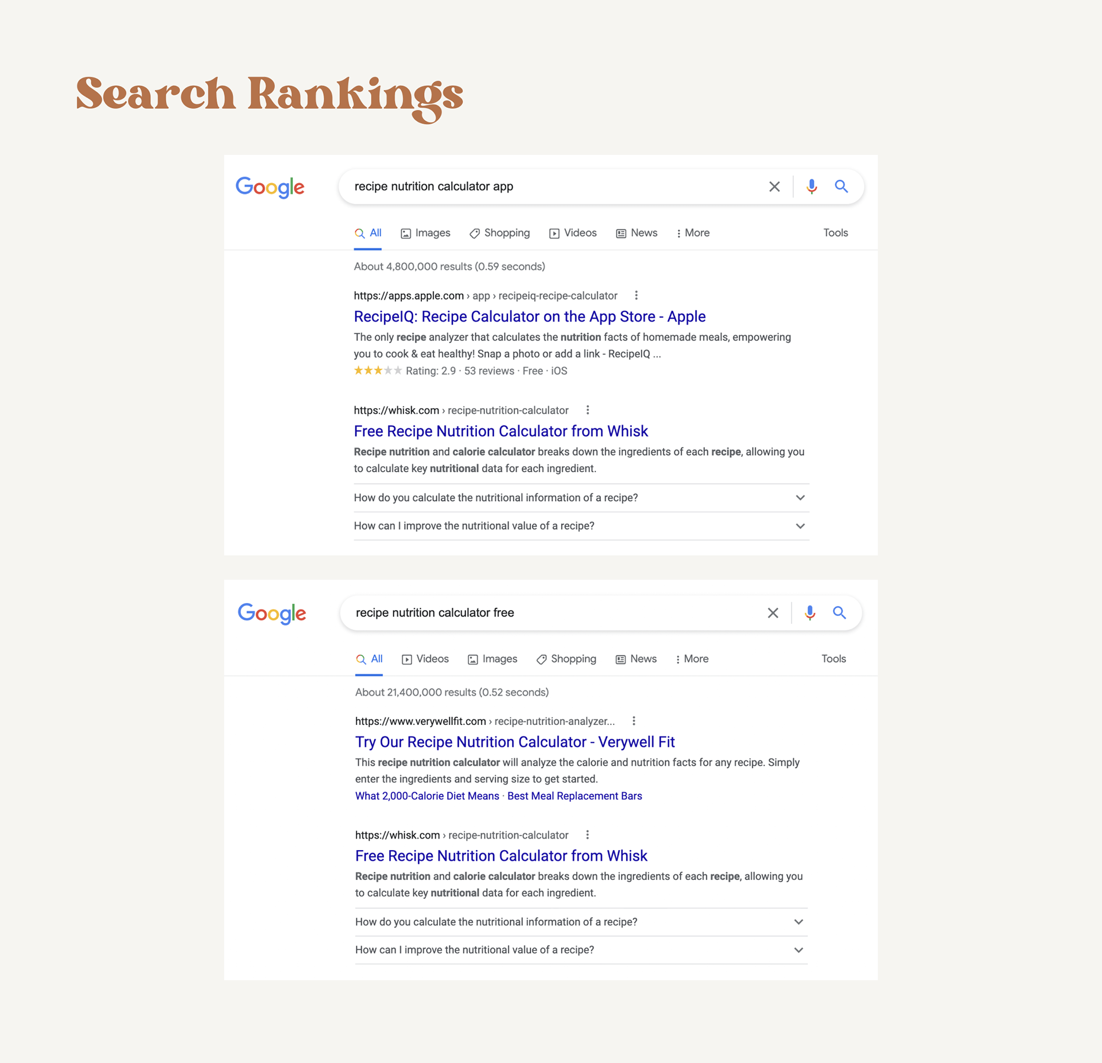Click the Google logo in the top search panel
1102x1063 pixels.
pyautogui.click(x=270, y=187)
